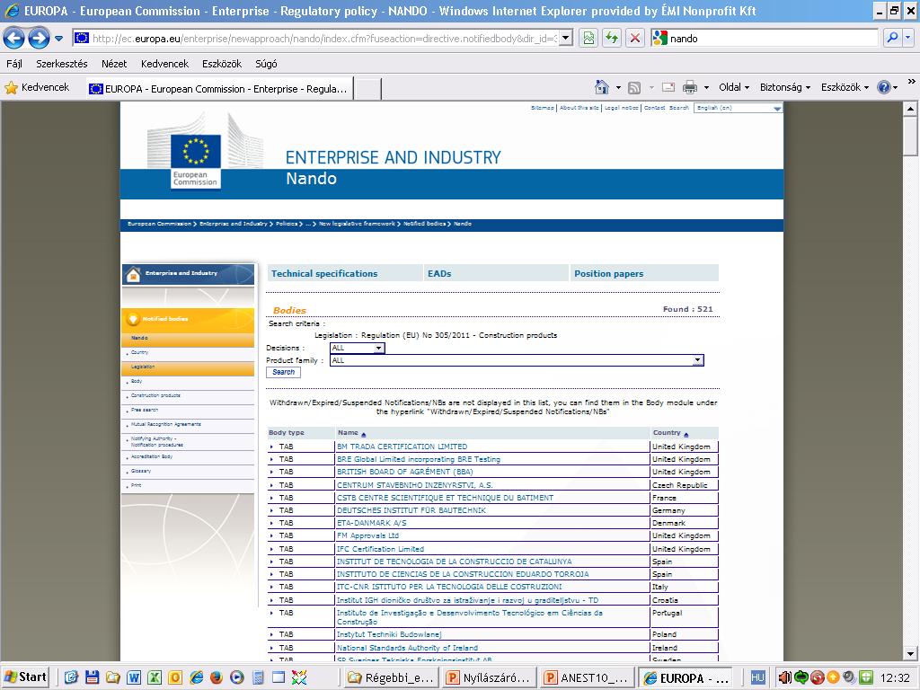The image size is (920, 690).
Task: Select the EUROPA browser tab
Action: pos(219,89)
